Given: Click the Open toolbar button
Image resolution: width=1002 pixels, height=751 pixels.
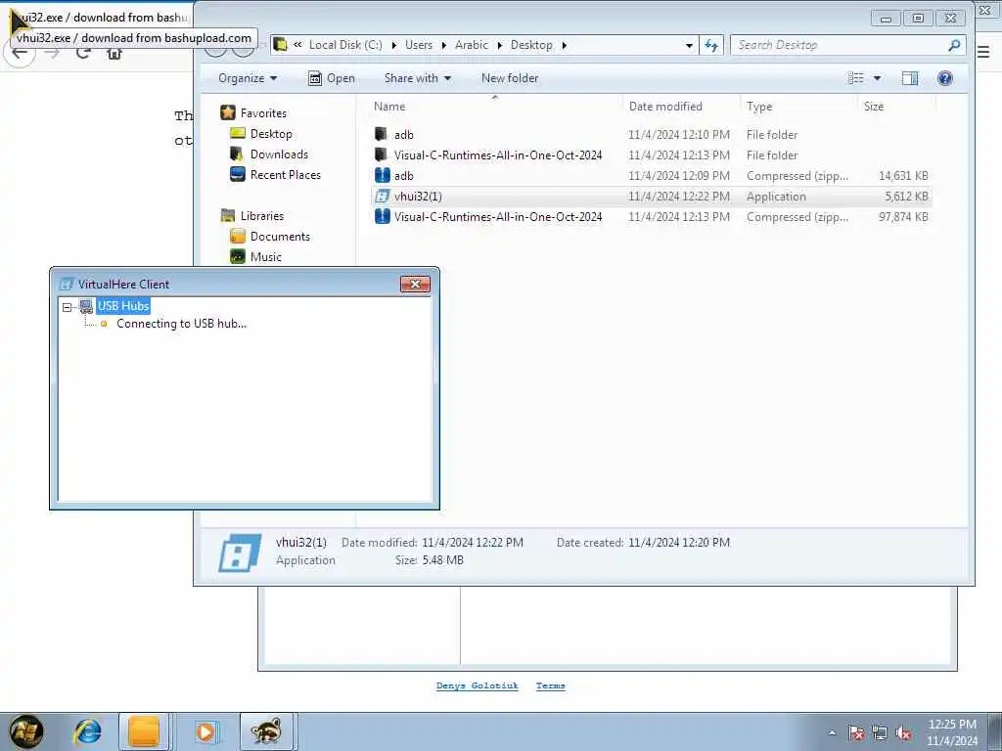Looking at the screenshot, I should (x=332, y=78).
